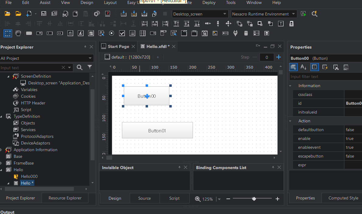Select the Static italic-L component tool
Image resolution: width=362 pixels, height=214 pixels.
[81, 33]
